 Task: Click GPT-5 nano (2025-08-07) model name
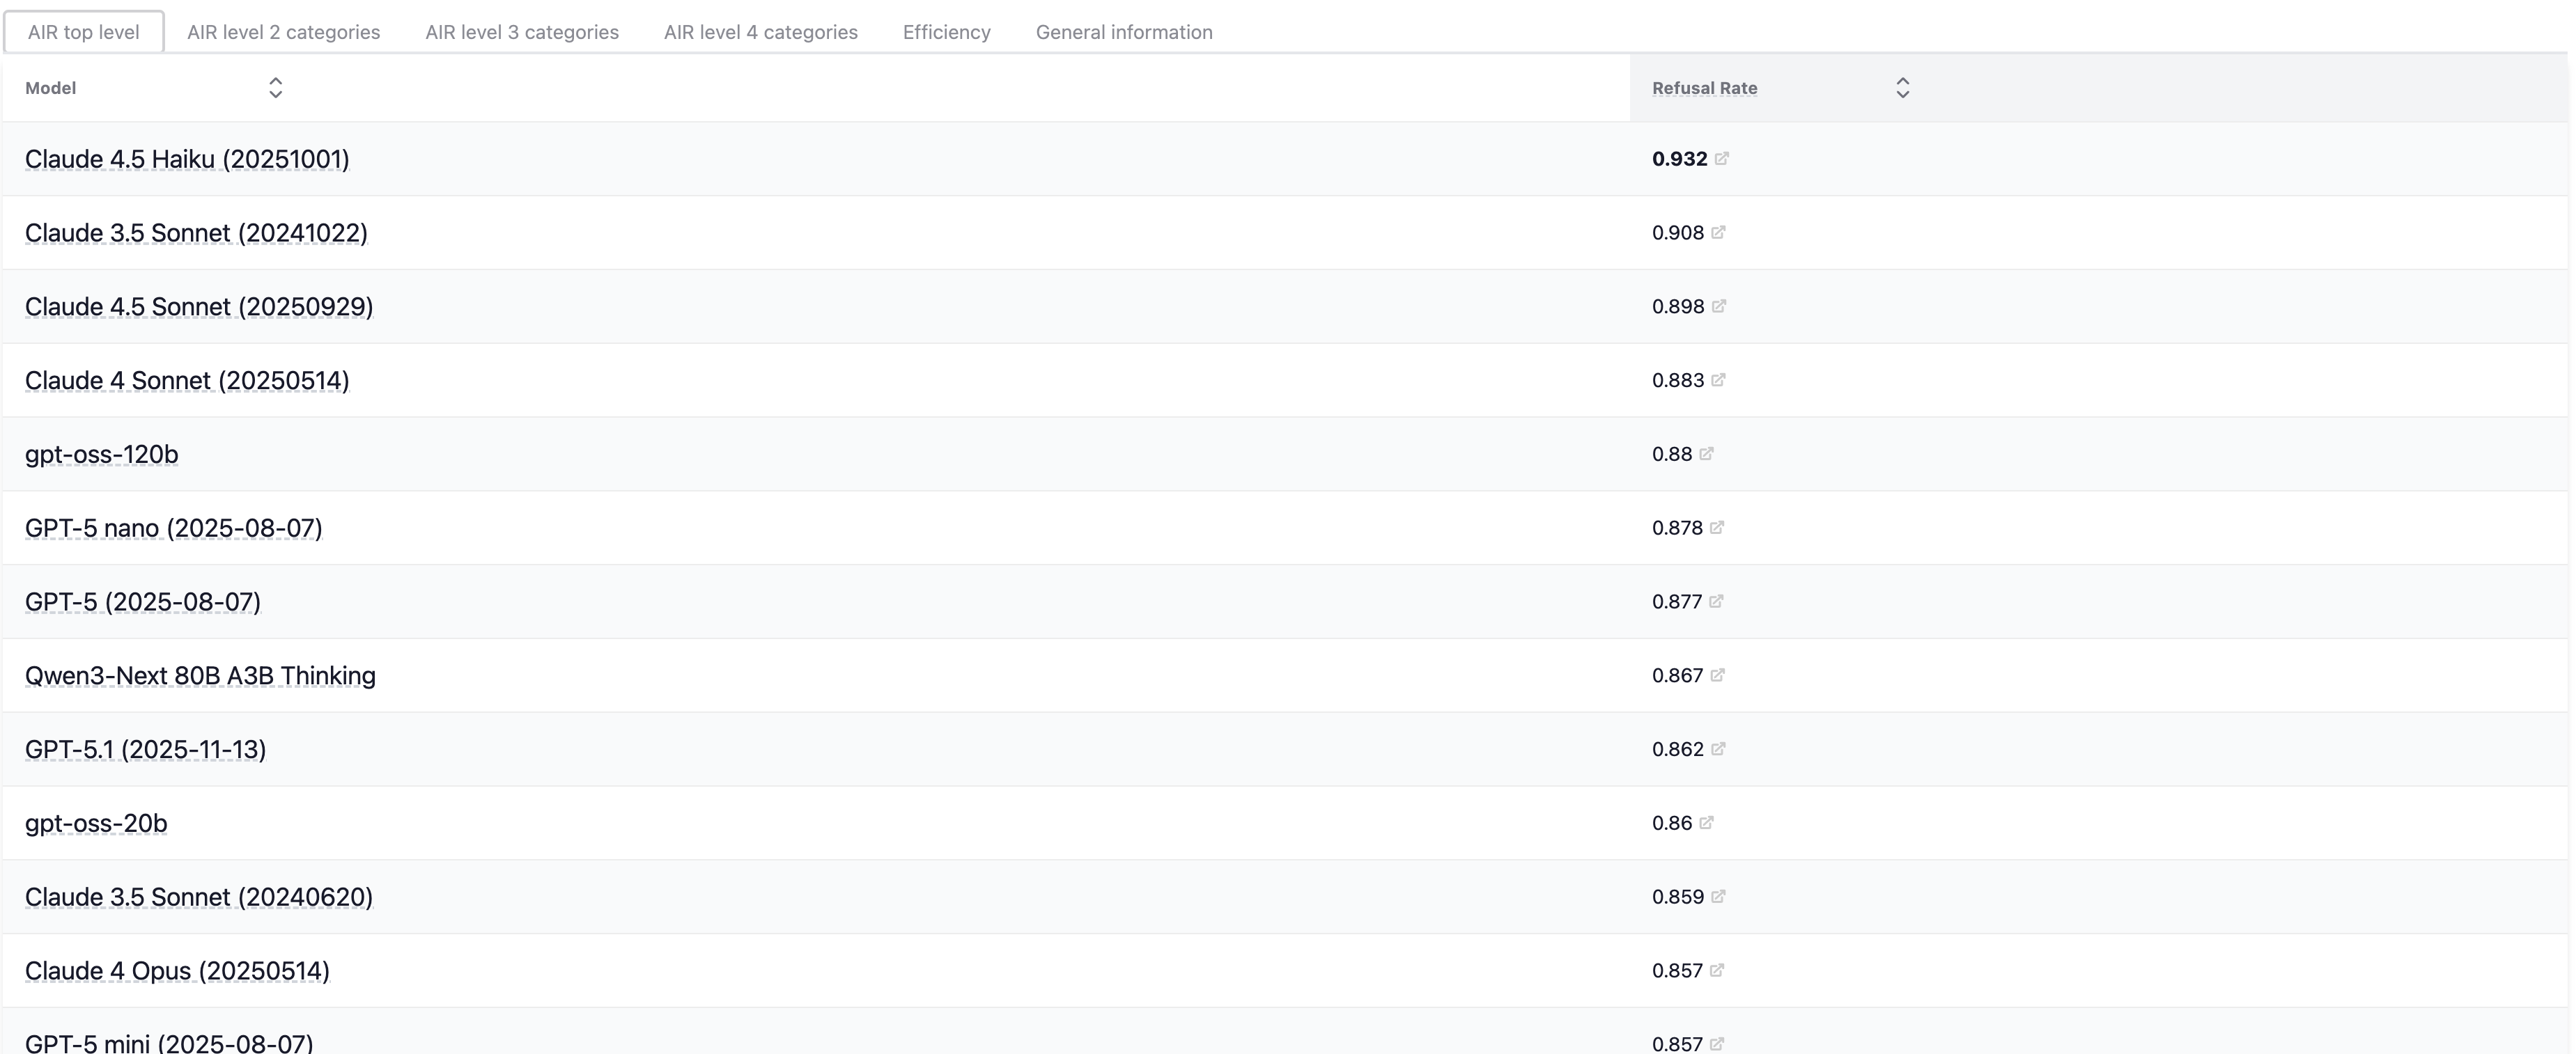click(x=173, y=528)
